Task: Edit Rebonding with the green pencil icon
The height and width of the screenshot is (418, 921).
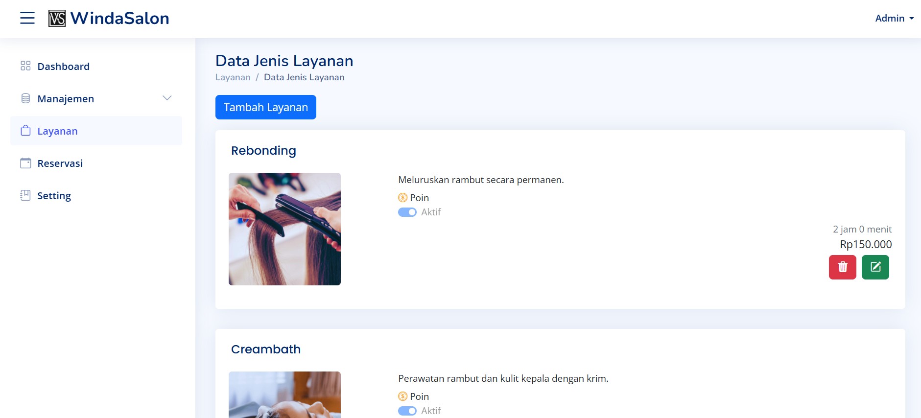Action: click(875, 267)
